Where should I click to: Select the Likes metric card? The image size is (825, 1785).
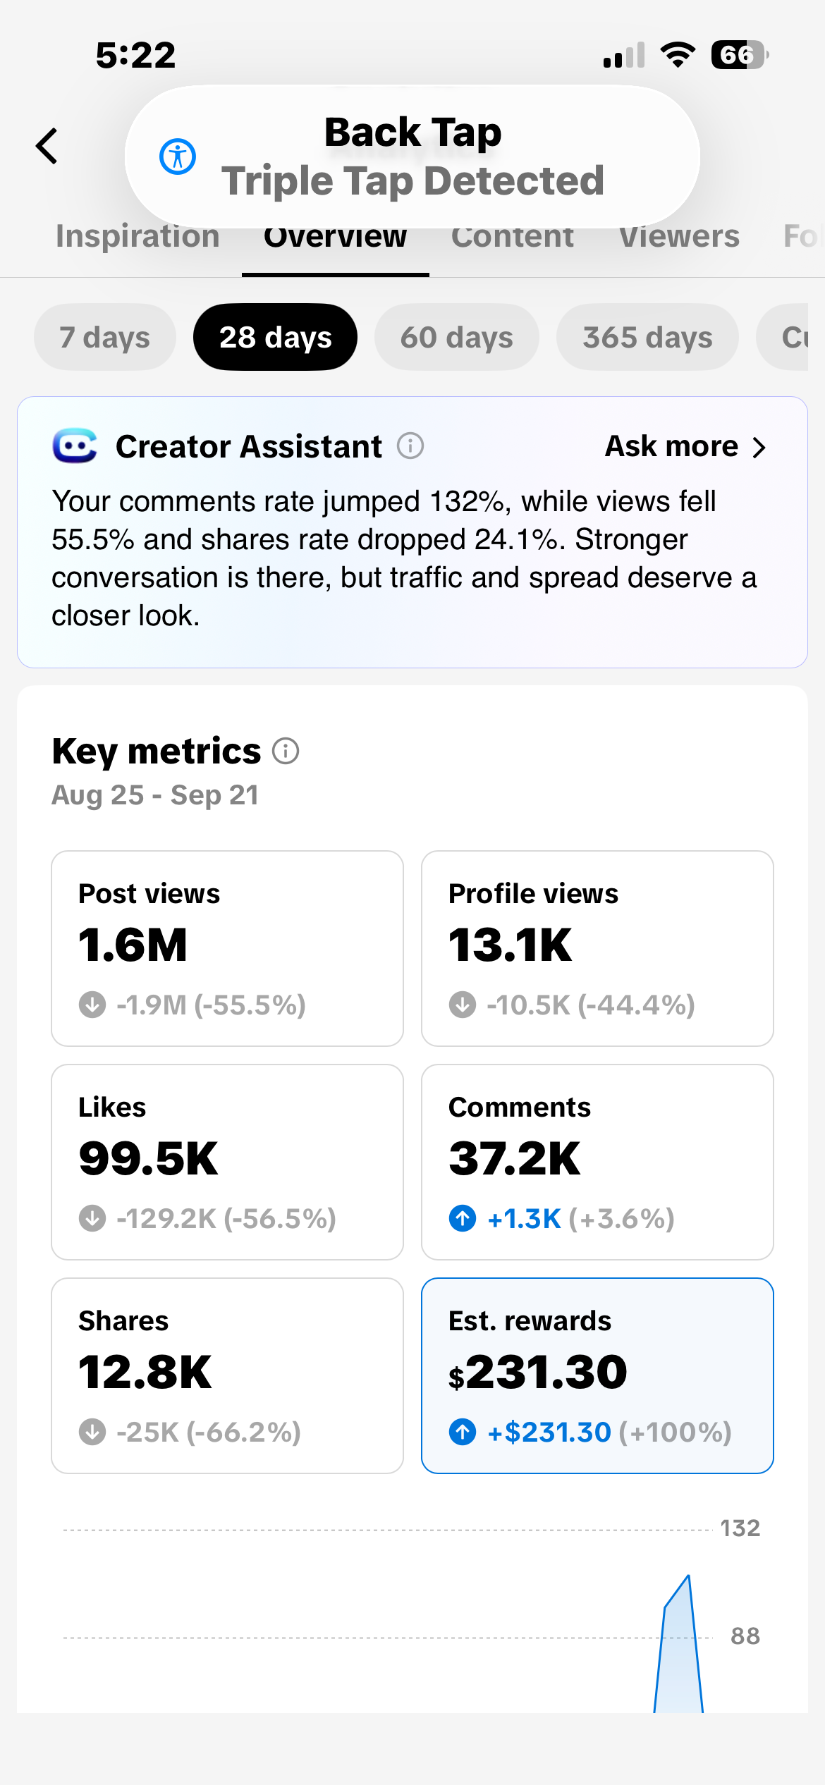(228, 1162)
